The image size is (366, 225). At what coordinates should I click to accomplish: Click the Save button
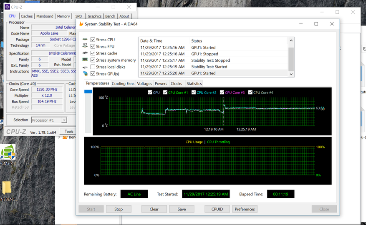point(182,209)
